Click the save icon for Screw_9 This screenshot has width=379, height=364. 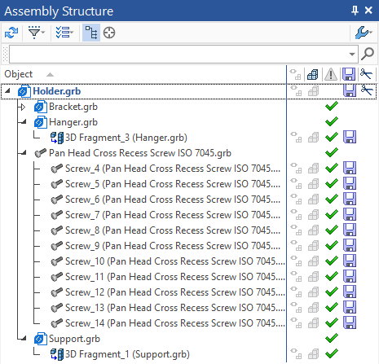pyautogui.click(x=350, y=245)
